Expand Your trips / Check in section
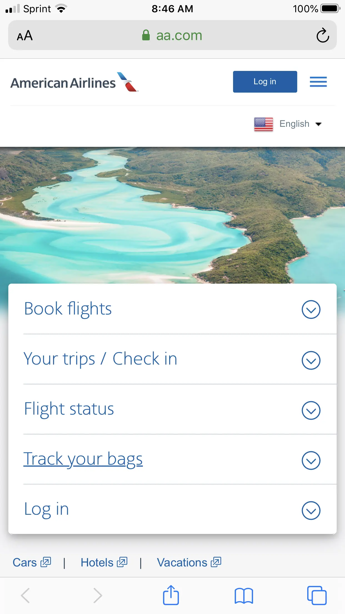 [x=311, y=360]
